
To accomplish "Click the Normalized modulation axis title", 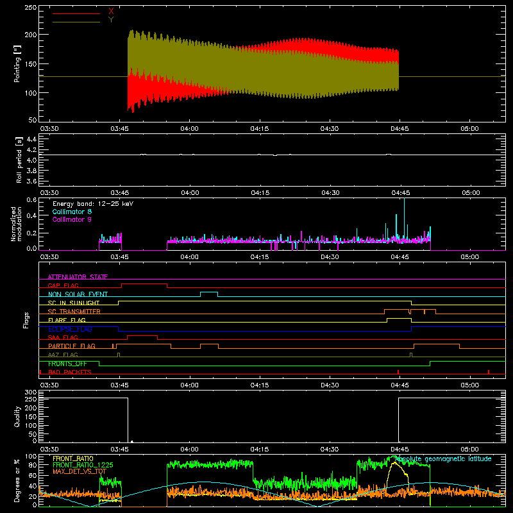I will coord(16,224).
